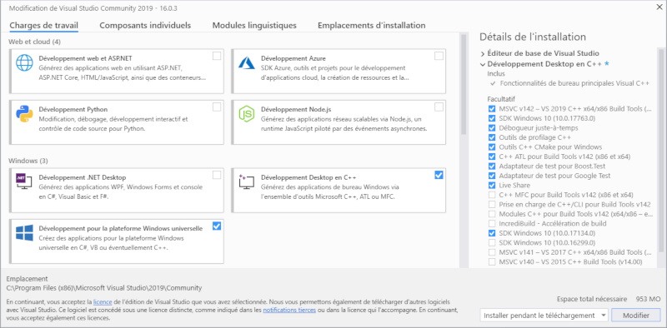667x328 pixels.
Task: Check the Développement Azure workload box
Action: click(439, 56)
